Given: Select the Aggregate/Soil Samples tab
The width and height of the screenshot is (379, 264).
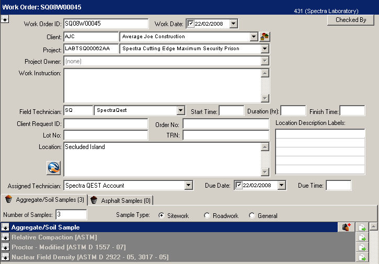Looking at the screenshot, I should 44,200.
